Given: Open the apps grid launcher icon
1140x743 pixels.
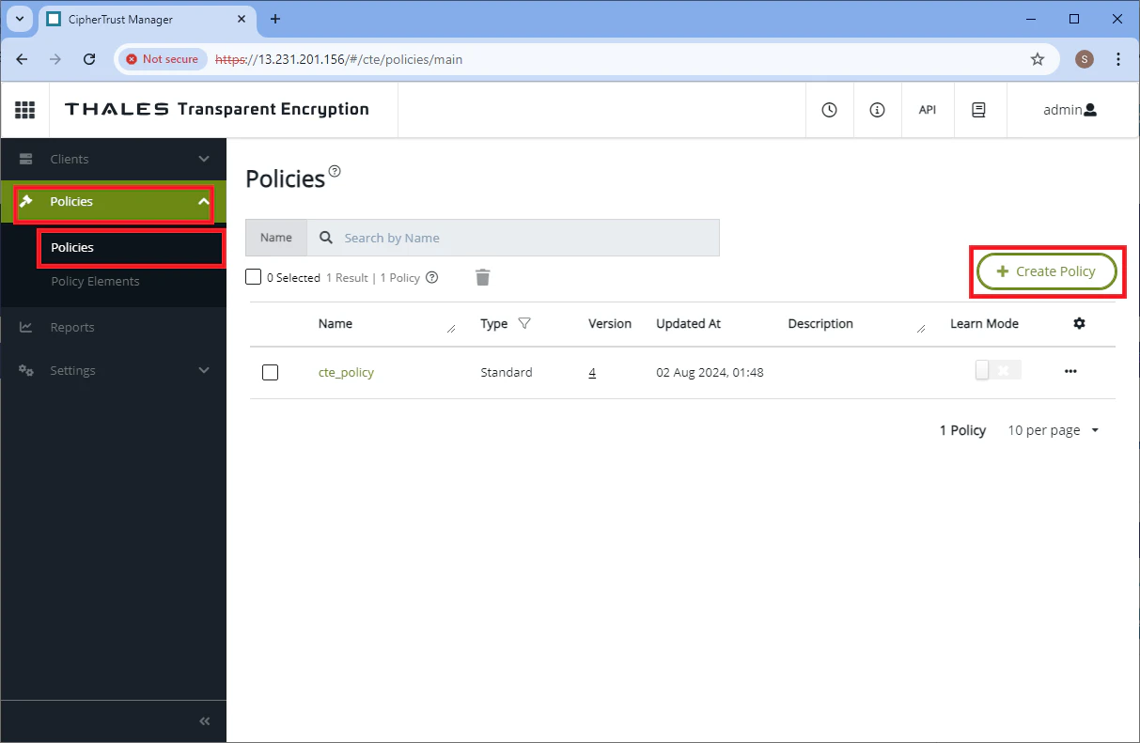Looking at the screenshot, I should pyautogui.click(x=24, y=110).
